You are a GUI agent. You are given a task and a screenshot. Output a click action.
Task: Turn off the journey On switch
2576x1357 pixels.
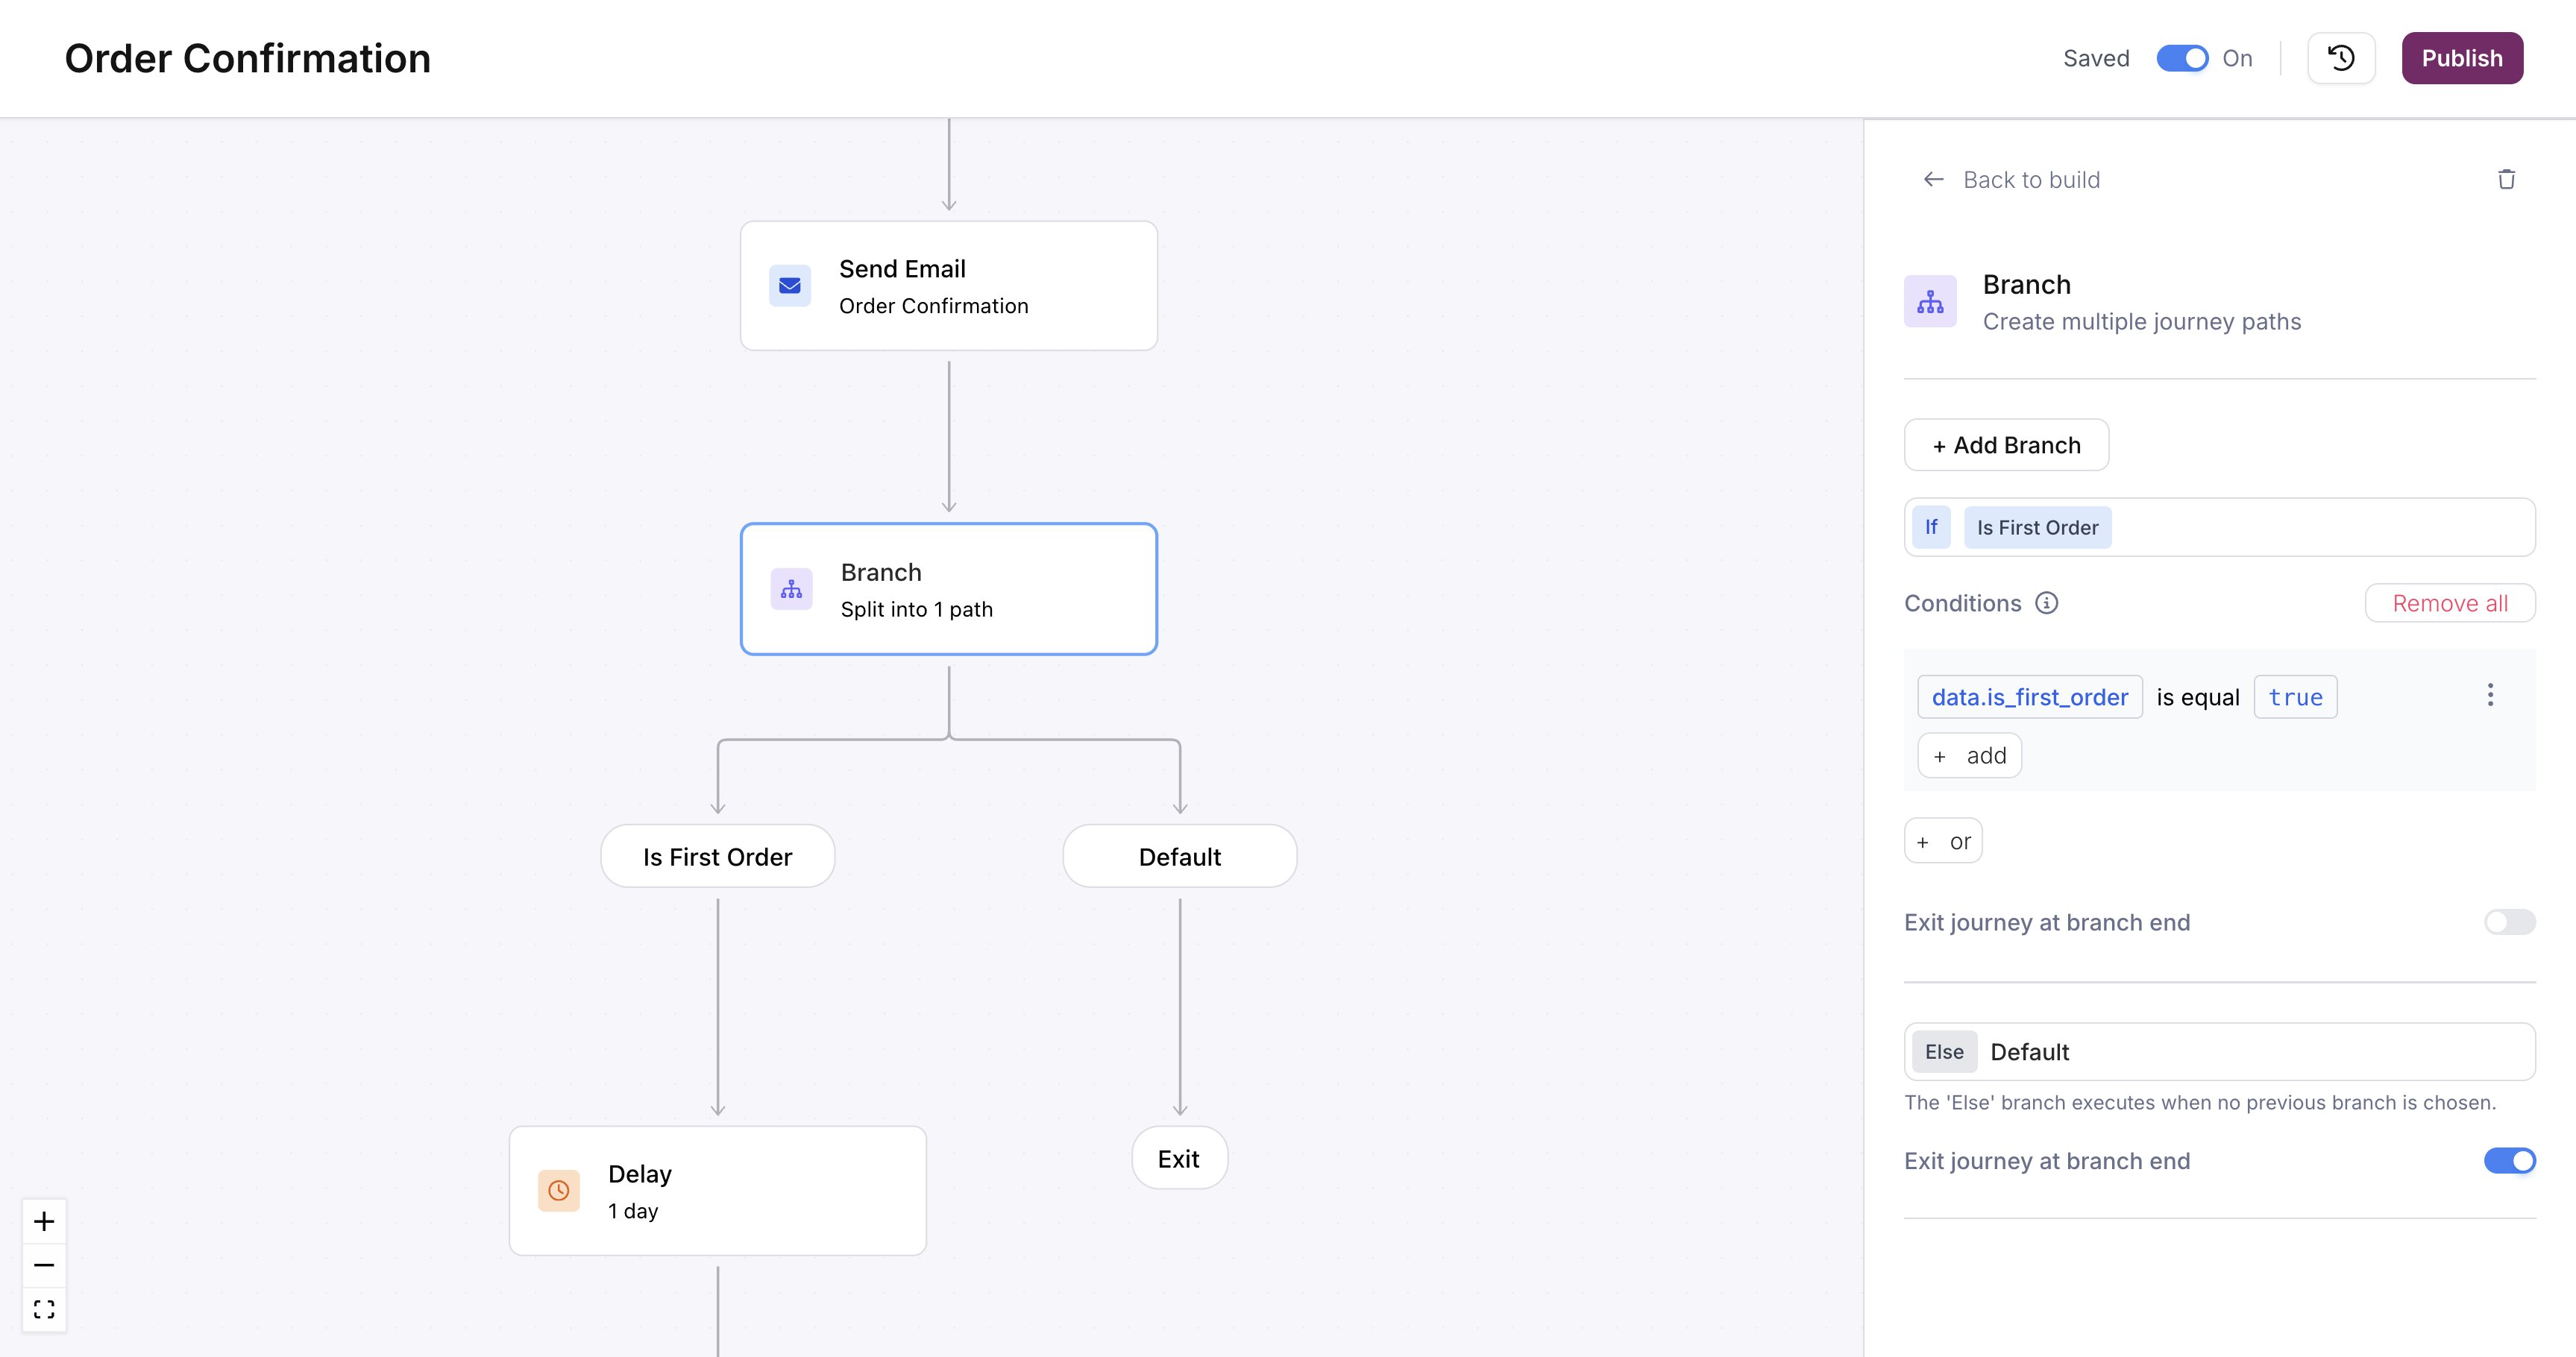pos(2182,58)
